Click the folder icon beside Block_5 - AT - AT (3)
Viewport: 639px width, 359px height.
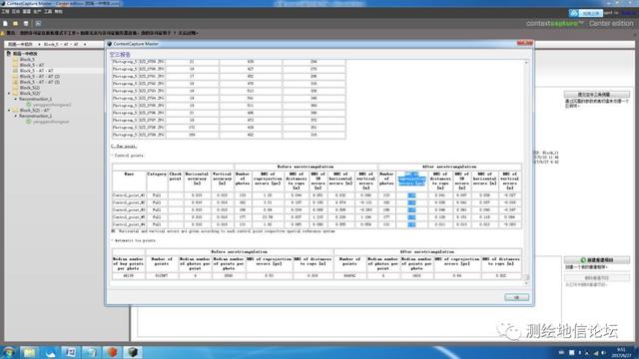pyautogui.click(x=16, y=82)
